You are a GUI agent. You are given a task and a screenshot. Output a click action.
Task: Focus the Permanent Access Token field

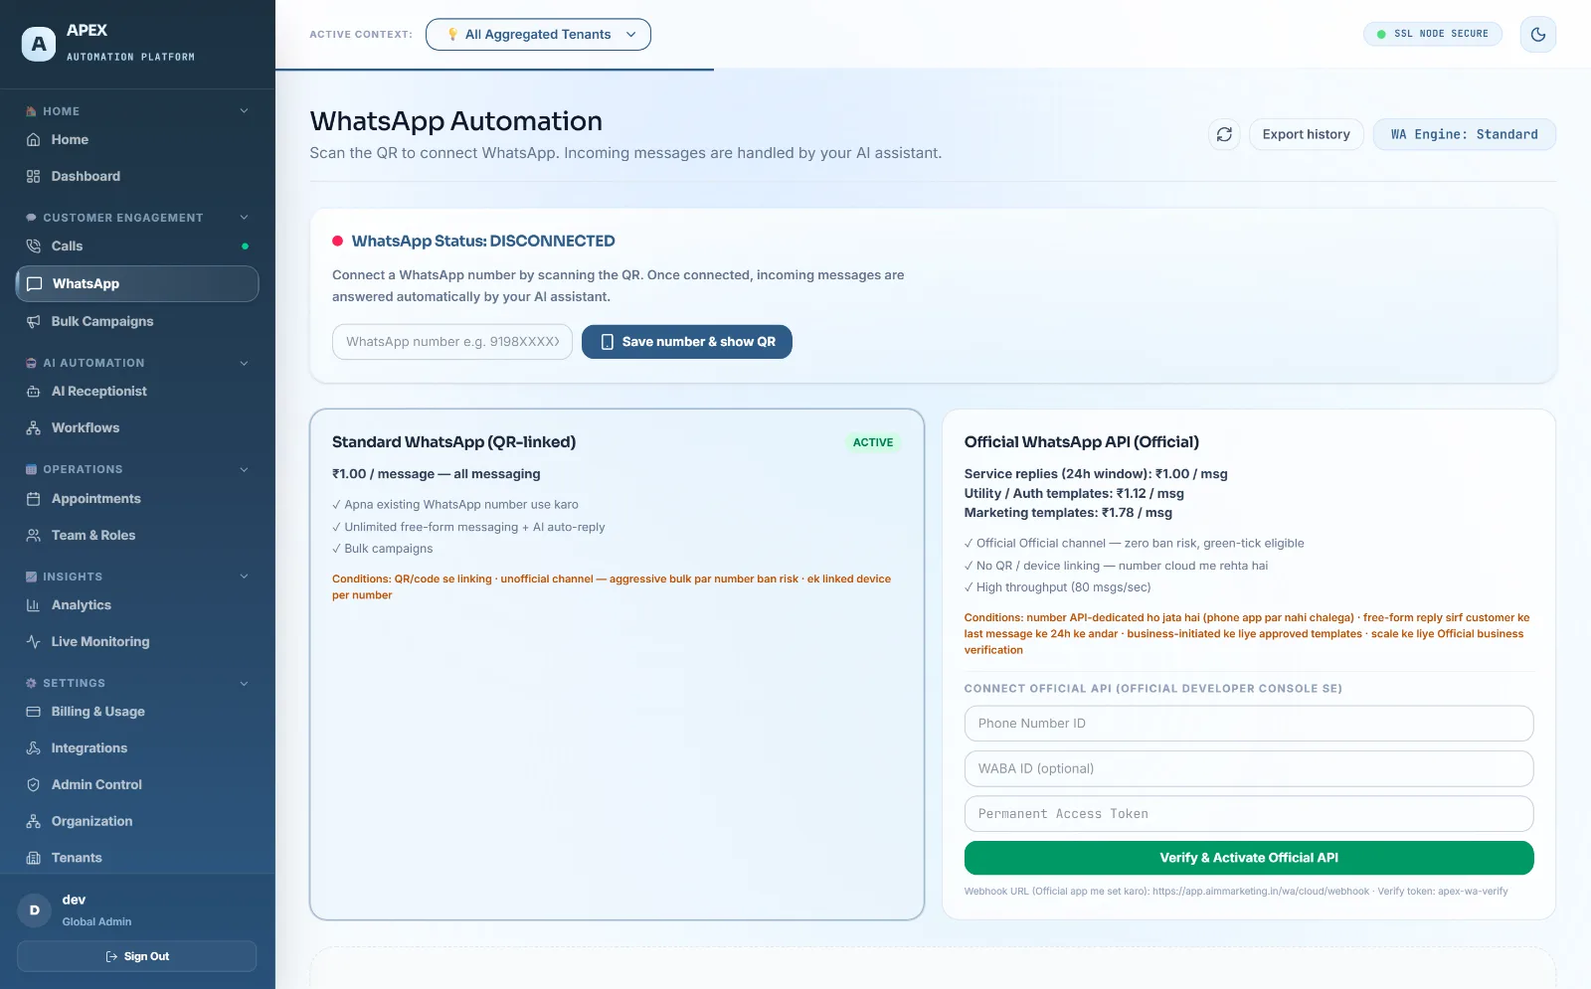tap(1249, 814)
